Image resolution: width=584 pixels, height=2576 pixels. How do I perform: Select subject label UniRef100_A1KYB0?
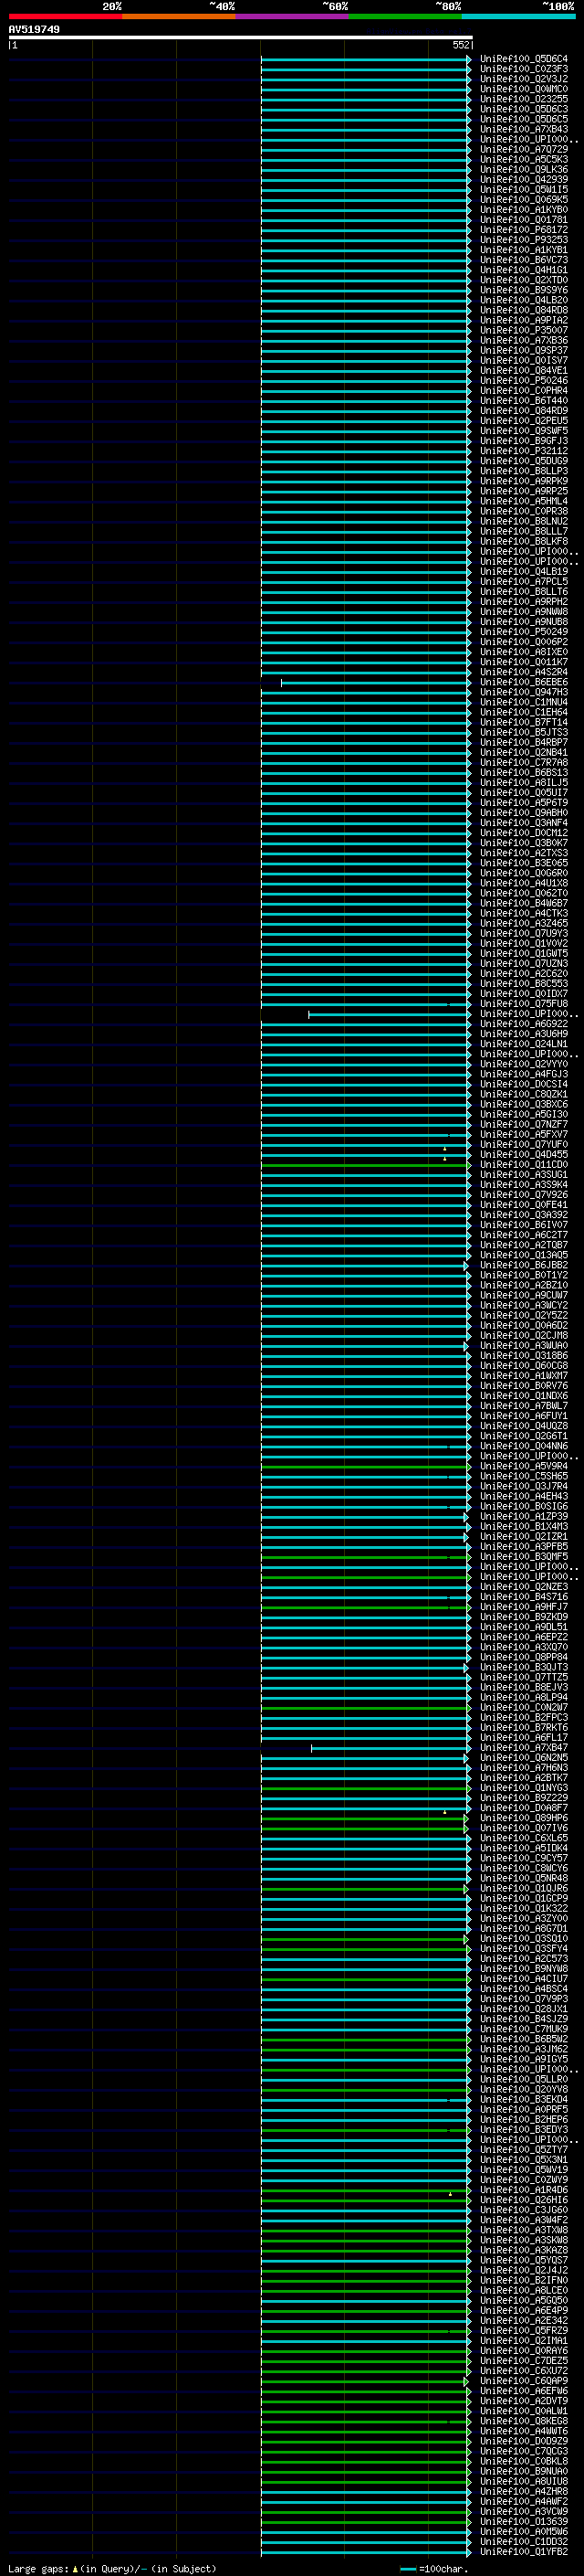click(523, 209)
